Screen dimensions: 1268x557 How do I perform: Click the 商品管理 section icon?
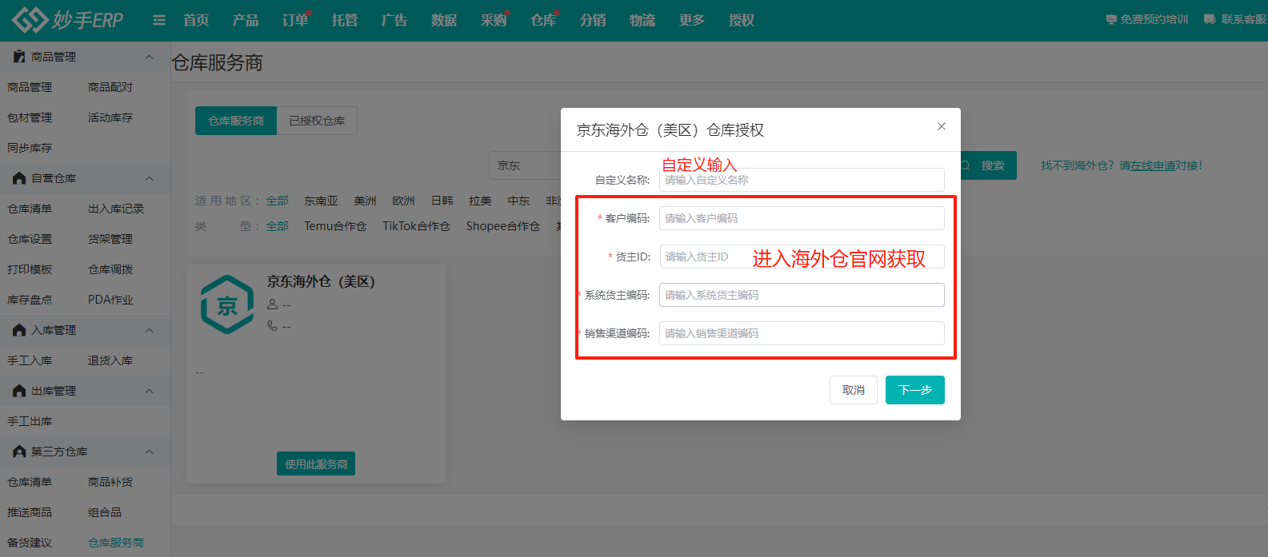(x=19, y=57)
